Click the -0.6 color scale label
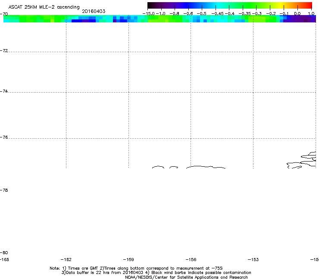This screenshot has width=319, height=280. (x=188, y=14)
